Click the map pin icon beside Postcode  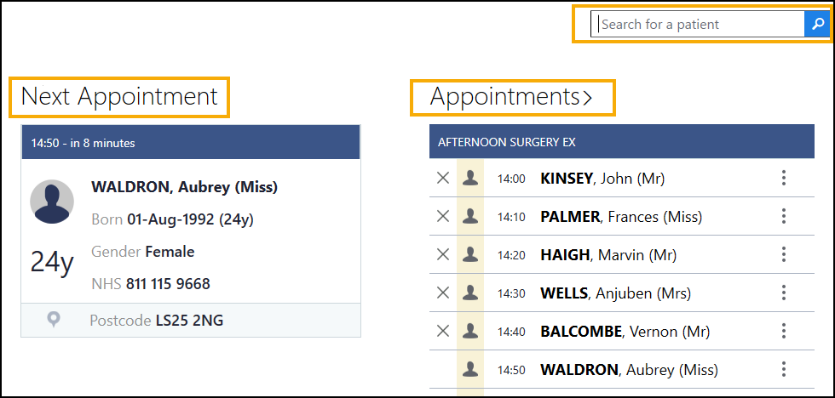coord(54,320)
